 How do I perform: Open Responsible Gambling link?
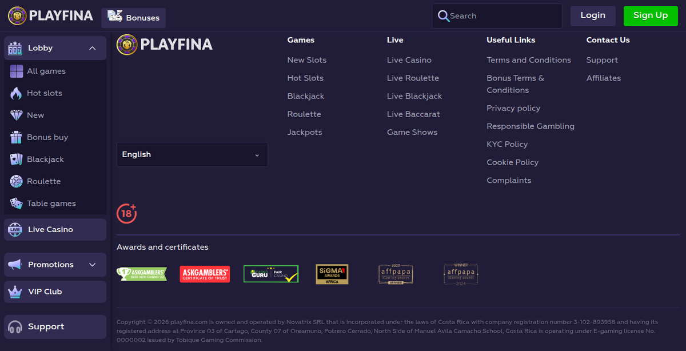(x=531, y=126)
